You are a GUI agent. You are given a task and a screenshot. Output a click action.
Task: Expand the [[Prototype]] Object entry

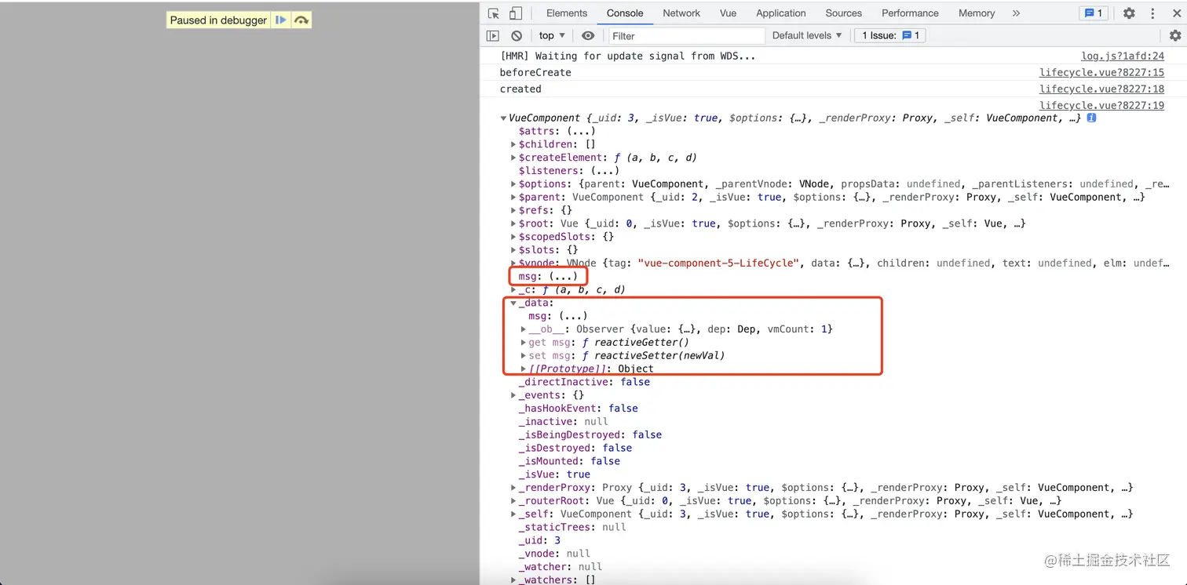(x=523, y=369)
